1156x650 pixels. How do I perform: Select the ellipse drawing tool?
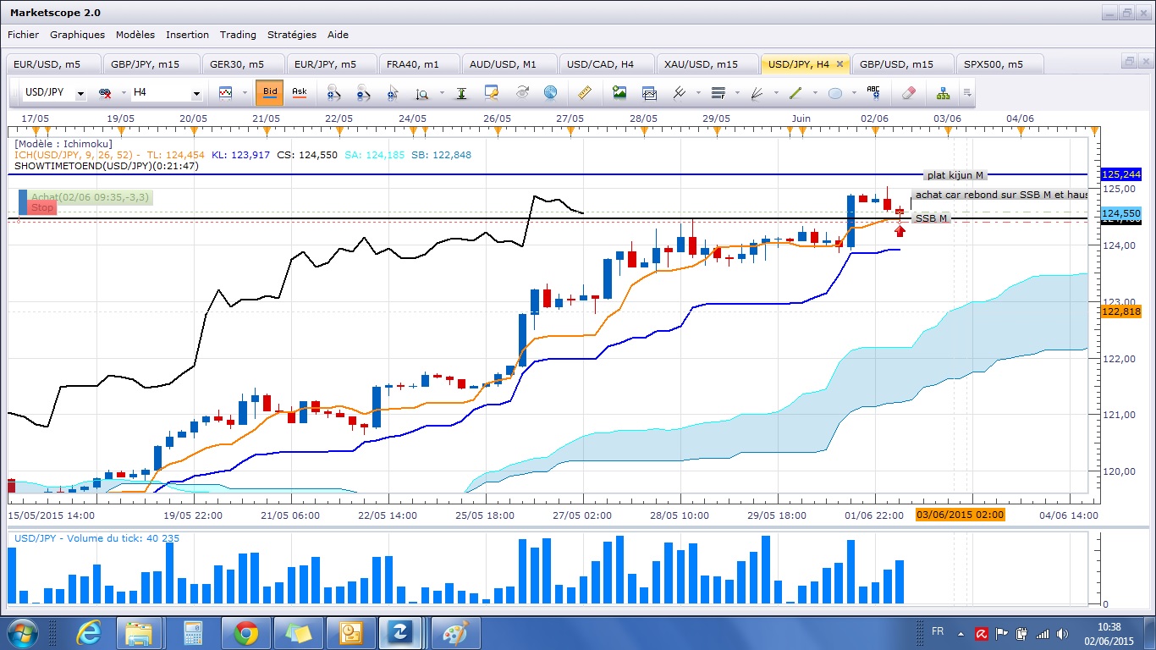[834, 93]
